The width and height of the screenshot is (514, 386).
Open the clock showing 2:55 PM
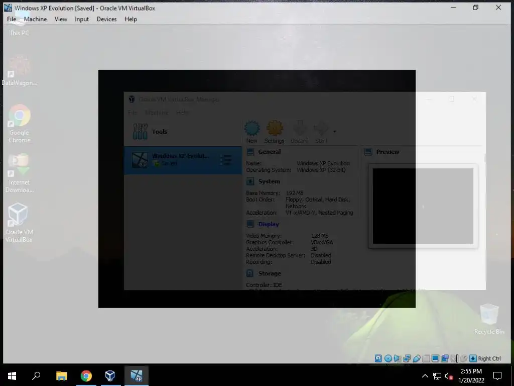click(x=471, y=375)
